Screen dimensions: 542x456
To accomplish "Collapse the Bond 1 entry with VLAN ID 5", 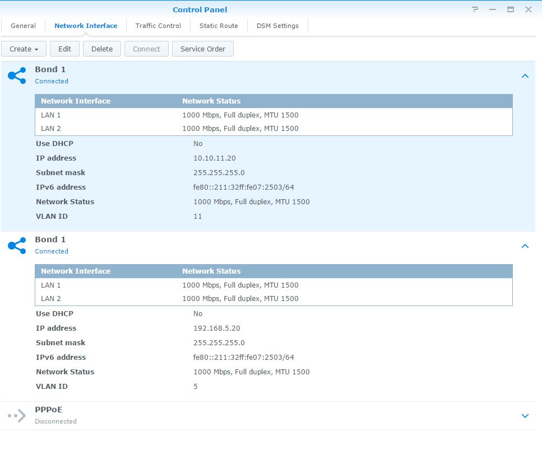I will pos(525,246).
